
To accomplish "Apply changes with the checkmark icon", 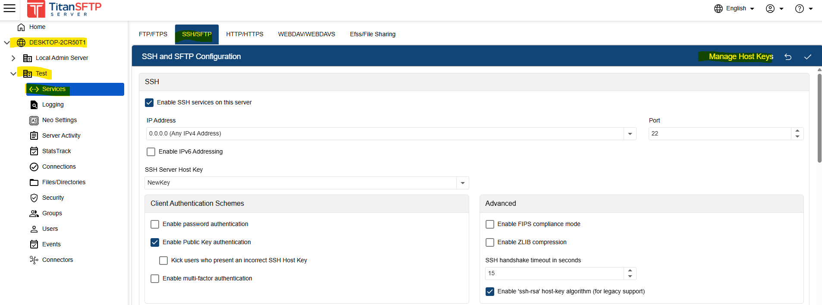I will pyautogui.click(x=808, y=57).
